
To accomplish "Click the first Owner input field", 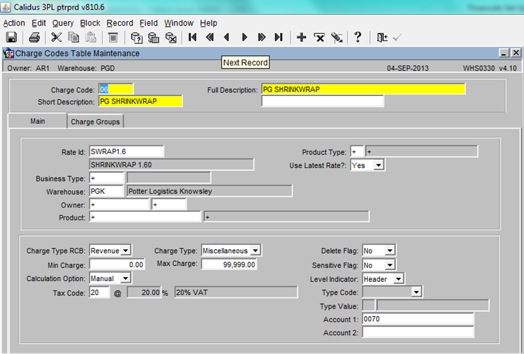I will tap(119, 205).
